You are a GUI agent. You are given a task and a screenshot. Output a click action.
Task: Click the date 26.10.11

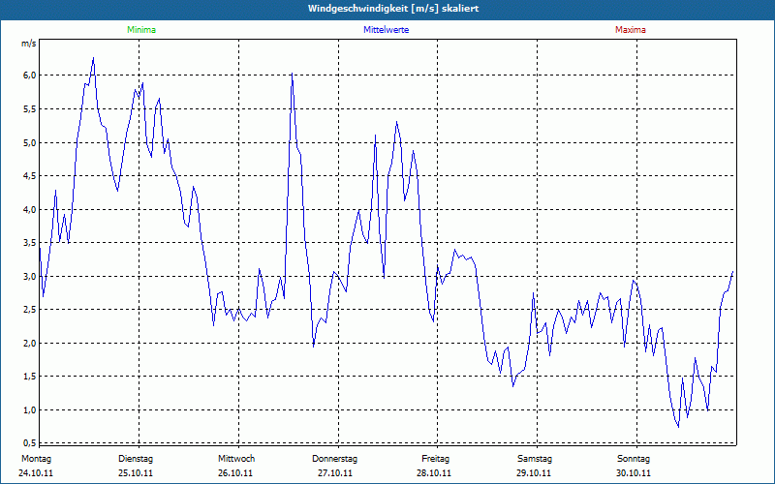pyautogui.click(x=235, y=473)
